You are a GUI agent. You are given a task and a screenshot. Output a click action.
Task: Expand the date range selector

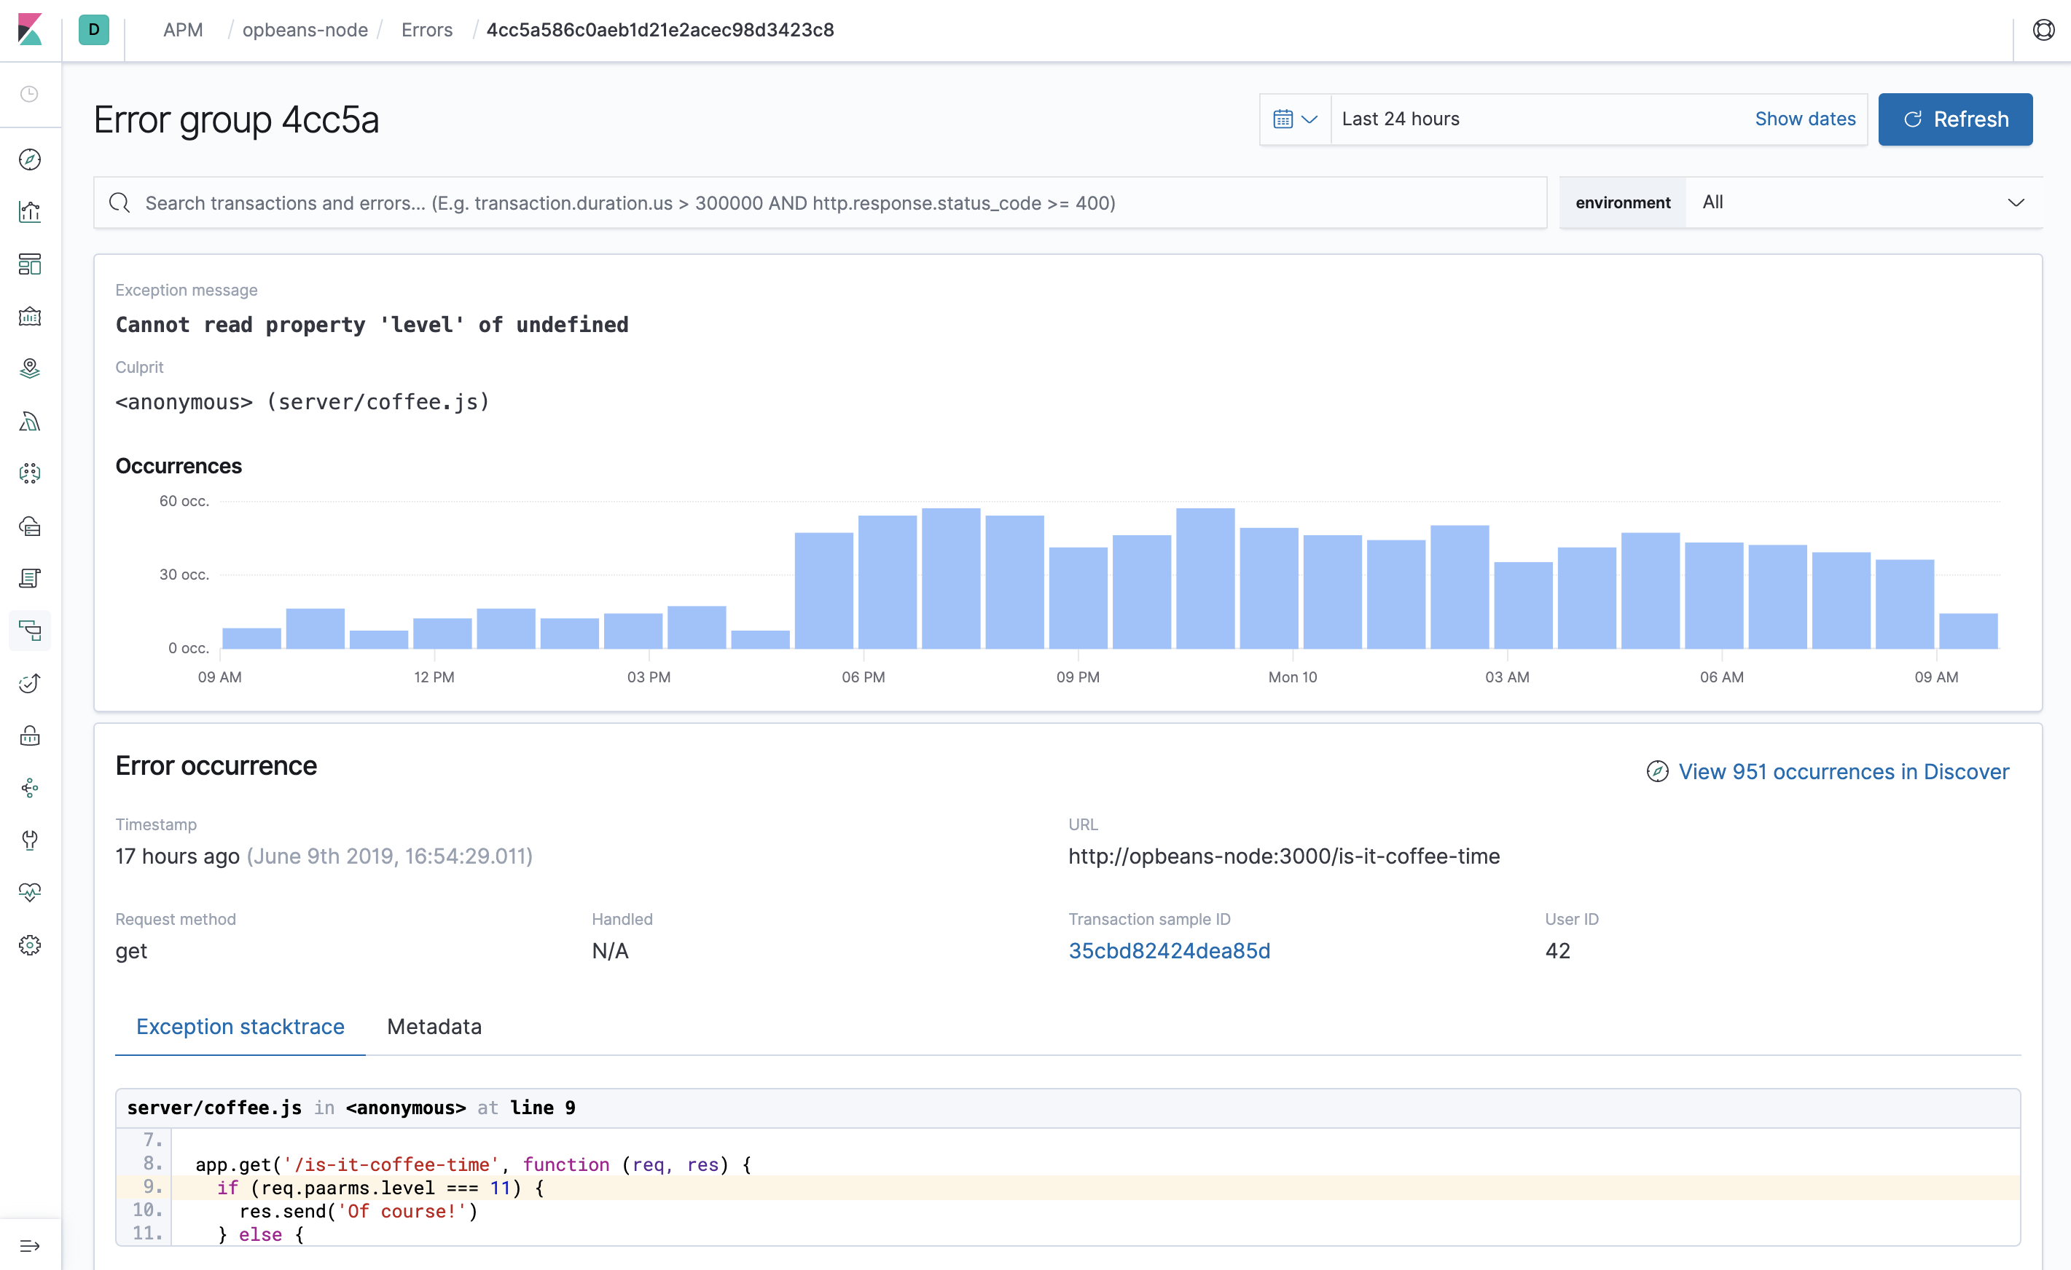(1294, 118)
